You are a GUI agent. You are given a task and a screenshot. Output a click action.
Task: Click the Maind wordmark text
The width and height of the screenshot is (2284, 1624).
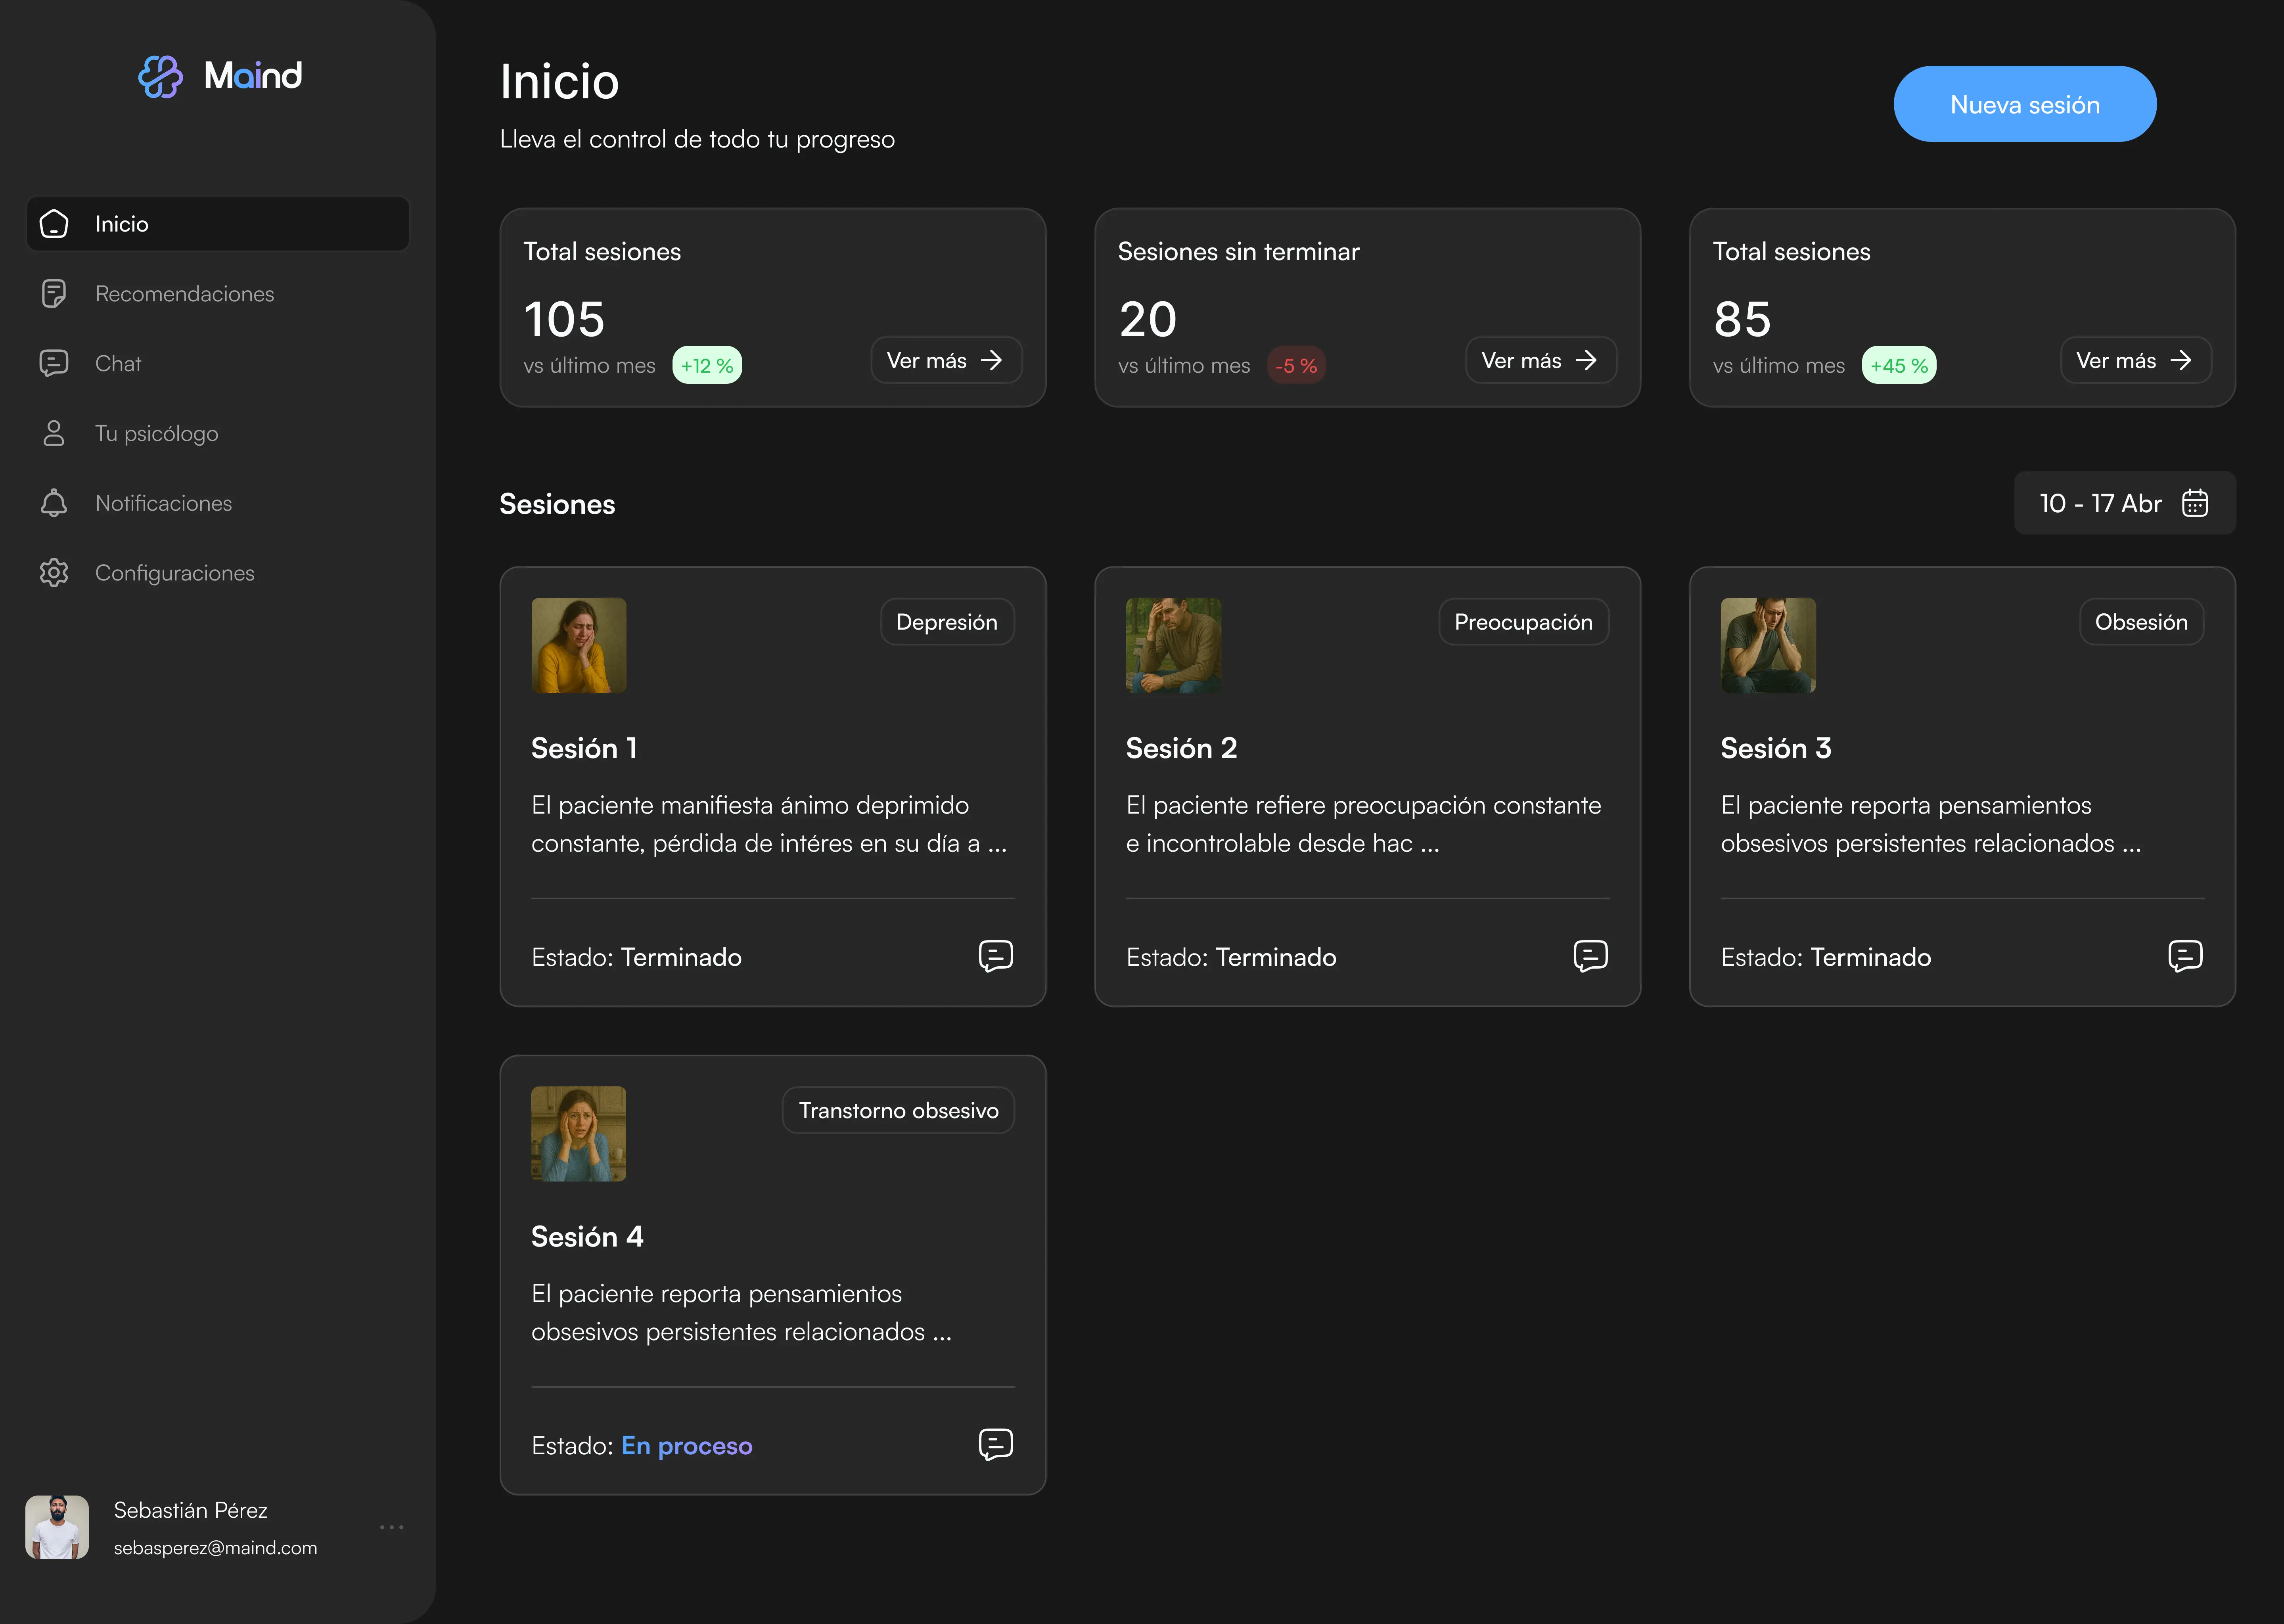(253, 76)
